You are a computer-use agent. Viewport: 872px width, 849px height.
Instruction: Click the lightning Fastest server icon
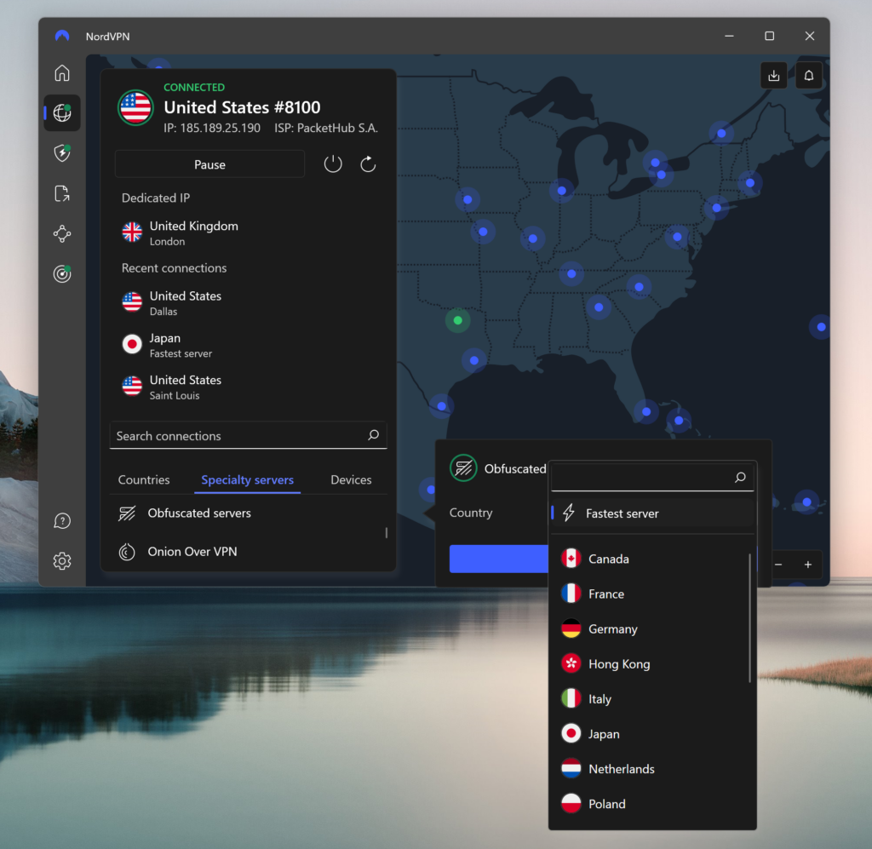pyautogui.click(x=568, y=513)
